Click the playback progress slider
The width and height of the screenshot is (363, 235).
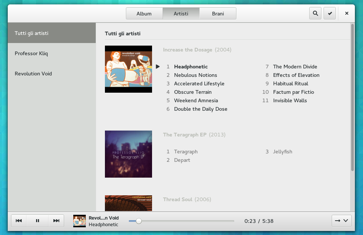[x=181, y=221]
